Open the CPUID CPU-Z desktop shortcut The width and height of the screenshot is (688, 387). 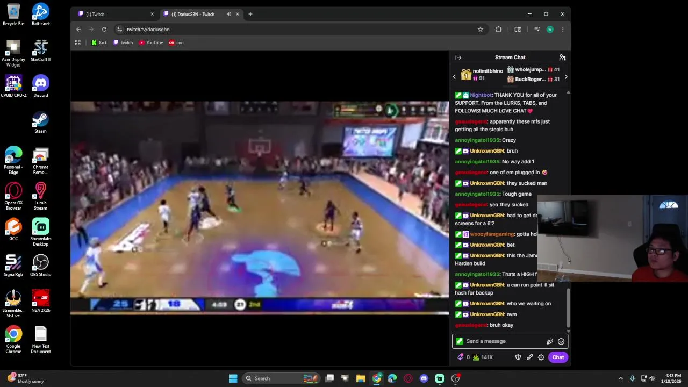point(13,86)
